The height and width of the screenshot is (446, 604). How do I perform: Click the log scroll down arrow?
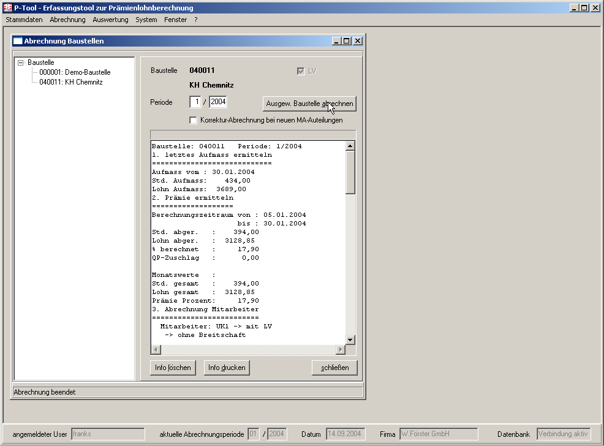[350, 339]
